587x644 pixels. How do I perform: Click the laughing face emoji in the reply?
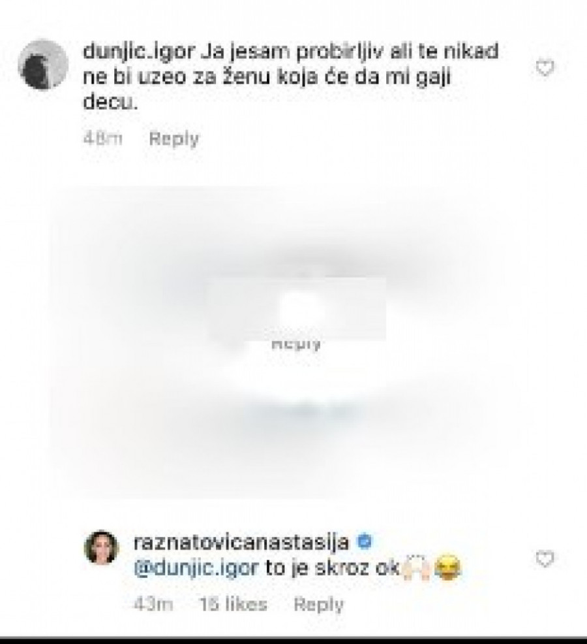coord(447,568)
